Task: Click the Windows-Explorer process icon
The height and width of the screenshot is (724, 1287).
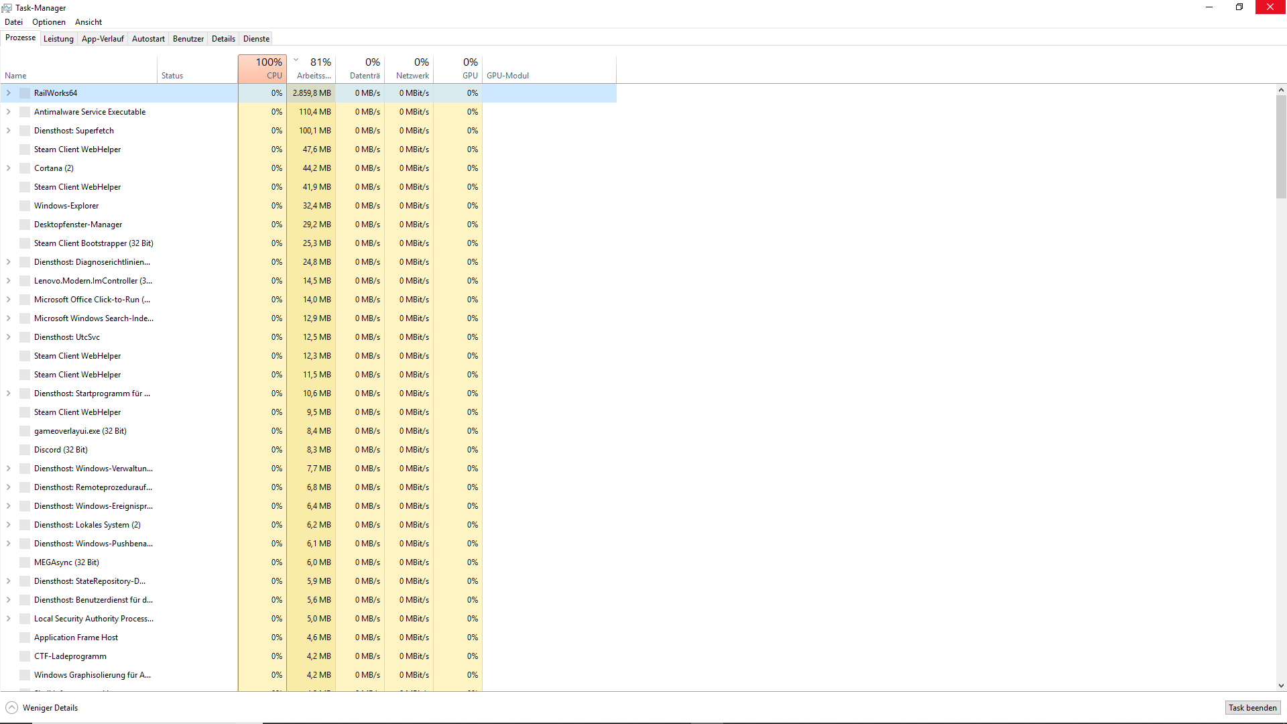Action: coord(25,206)
